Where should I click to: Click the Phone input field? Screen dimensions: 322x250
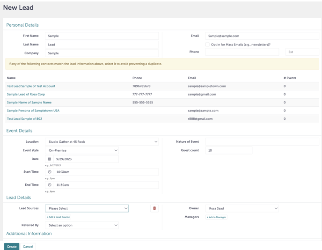pyautogui.click(x=242, y=52)
